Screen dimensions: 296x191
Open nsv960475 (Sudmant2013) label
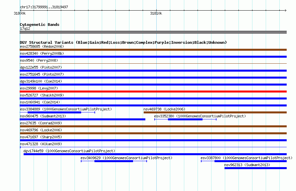point(43,116)
